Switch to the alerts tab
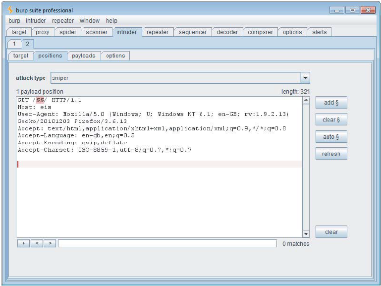The height and width of the screenshot is (286, 381). (319, 32)
